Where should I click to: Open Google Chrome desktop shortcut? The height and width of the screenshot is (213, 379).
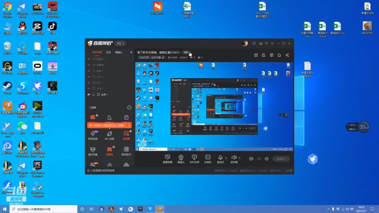(x=8, y=9)
